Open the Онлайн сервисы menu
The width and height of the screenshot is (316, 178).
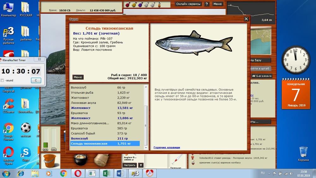pos(188,4)
